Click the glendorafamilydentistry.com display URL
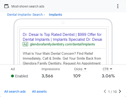Screen dimensions: 126x97 point(62,44)
